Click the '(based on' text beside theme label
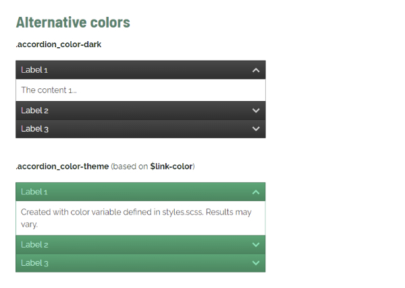Image resolution: width=405 pixels, height=288 pixels. (x=130, y=167)
